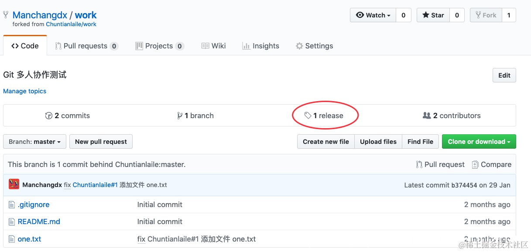531x252 pixels.
Task: Open the 1 release page
Action: tap(324, 116)
